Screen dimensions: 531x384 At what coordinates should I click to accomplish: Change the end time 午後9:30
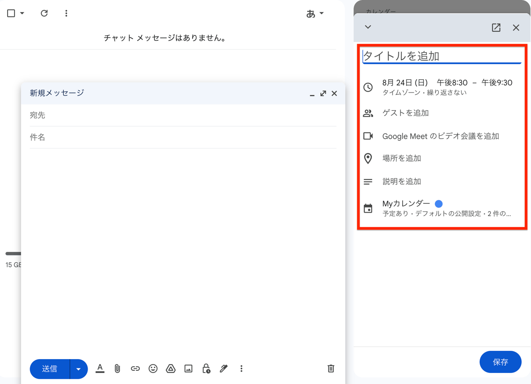pyautogui.click(x=496, y=82)
